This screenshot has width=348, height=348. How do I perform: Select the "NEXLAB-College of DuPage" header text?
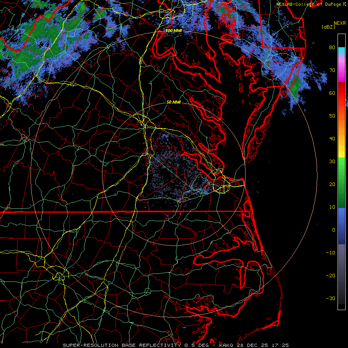point(309,4)
